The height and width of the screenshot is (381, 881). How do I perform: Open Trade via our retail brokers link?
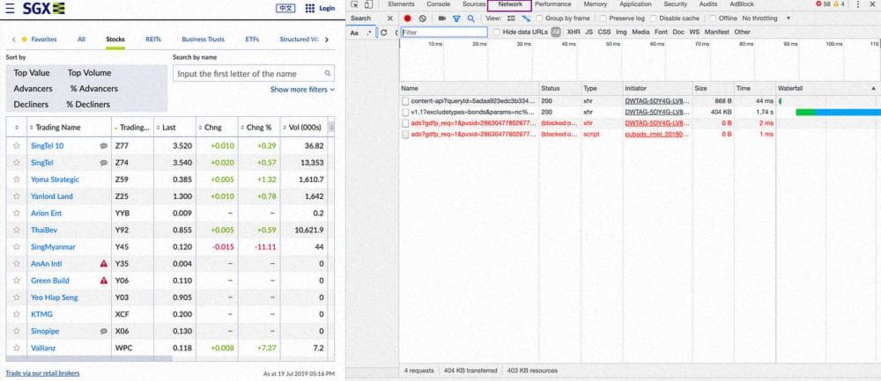click(x=42, y=373)
